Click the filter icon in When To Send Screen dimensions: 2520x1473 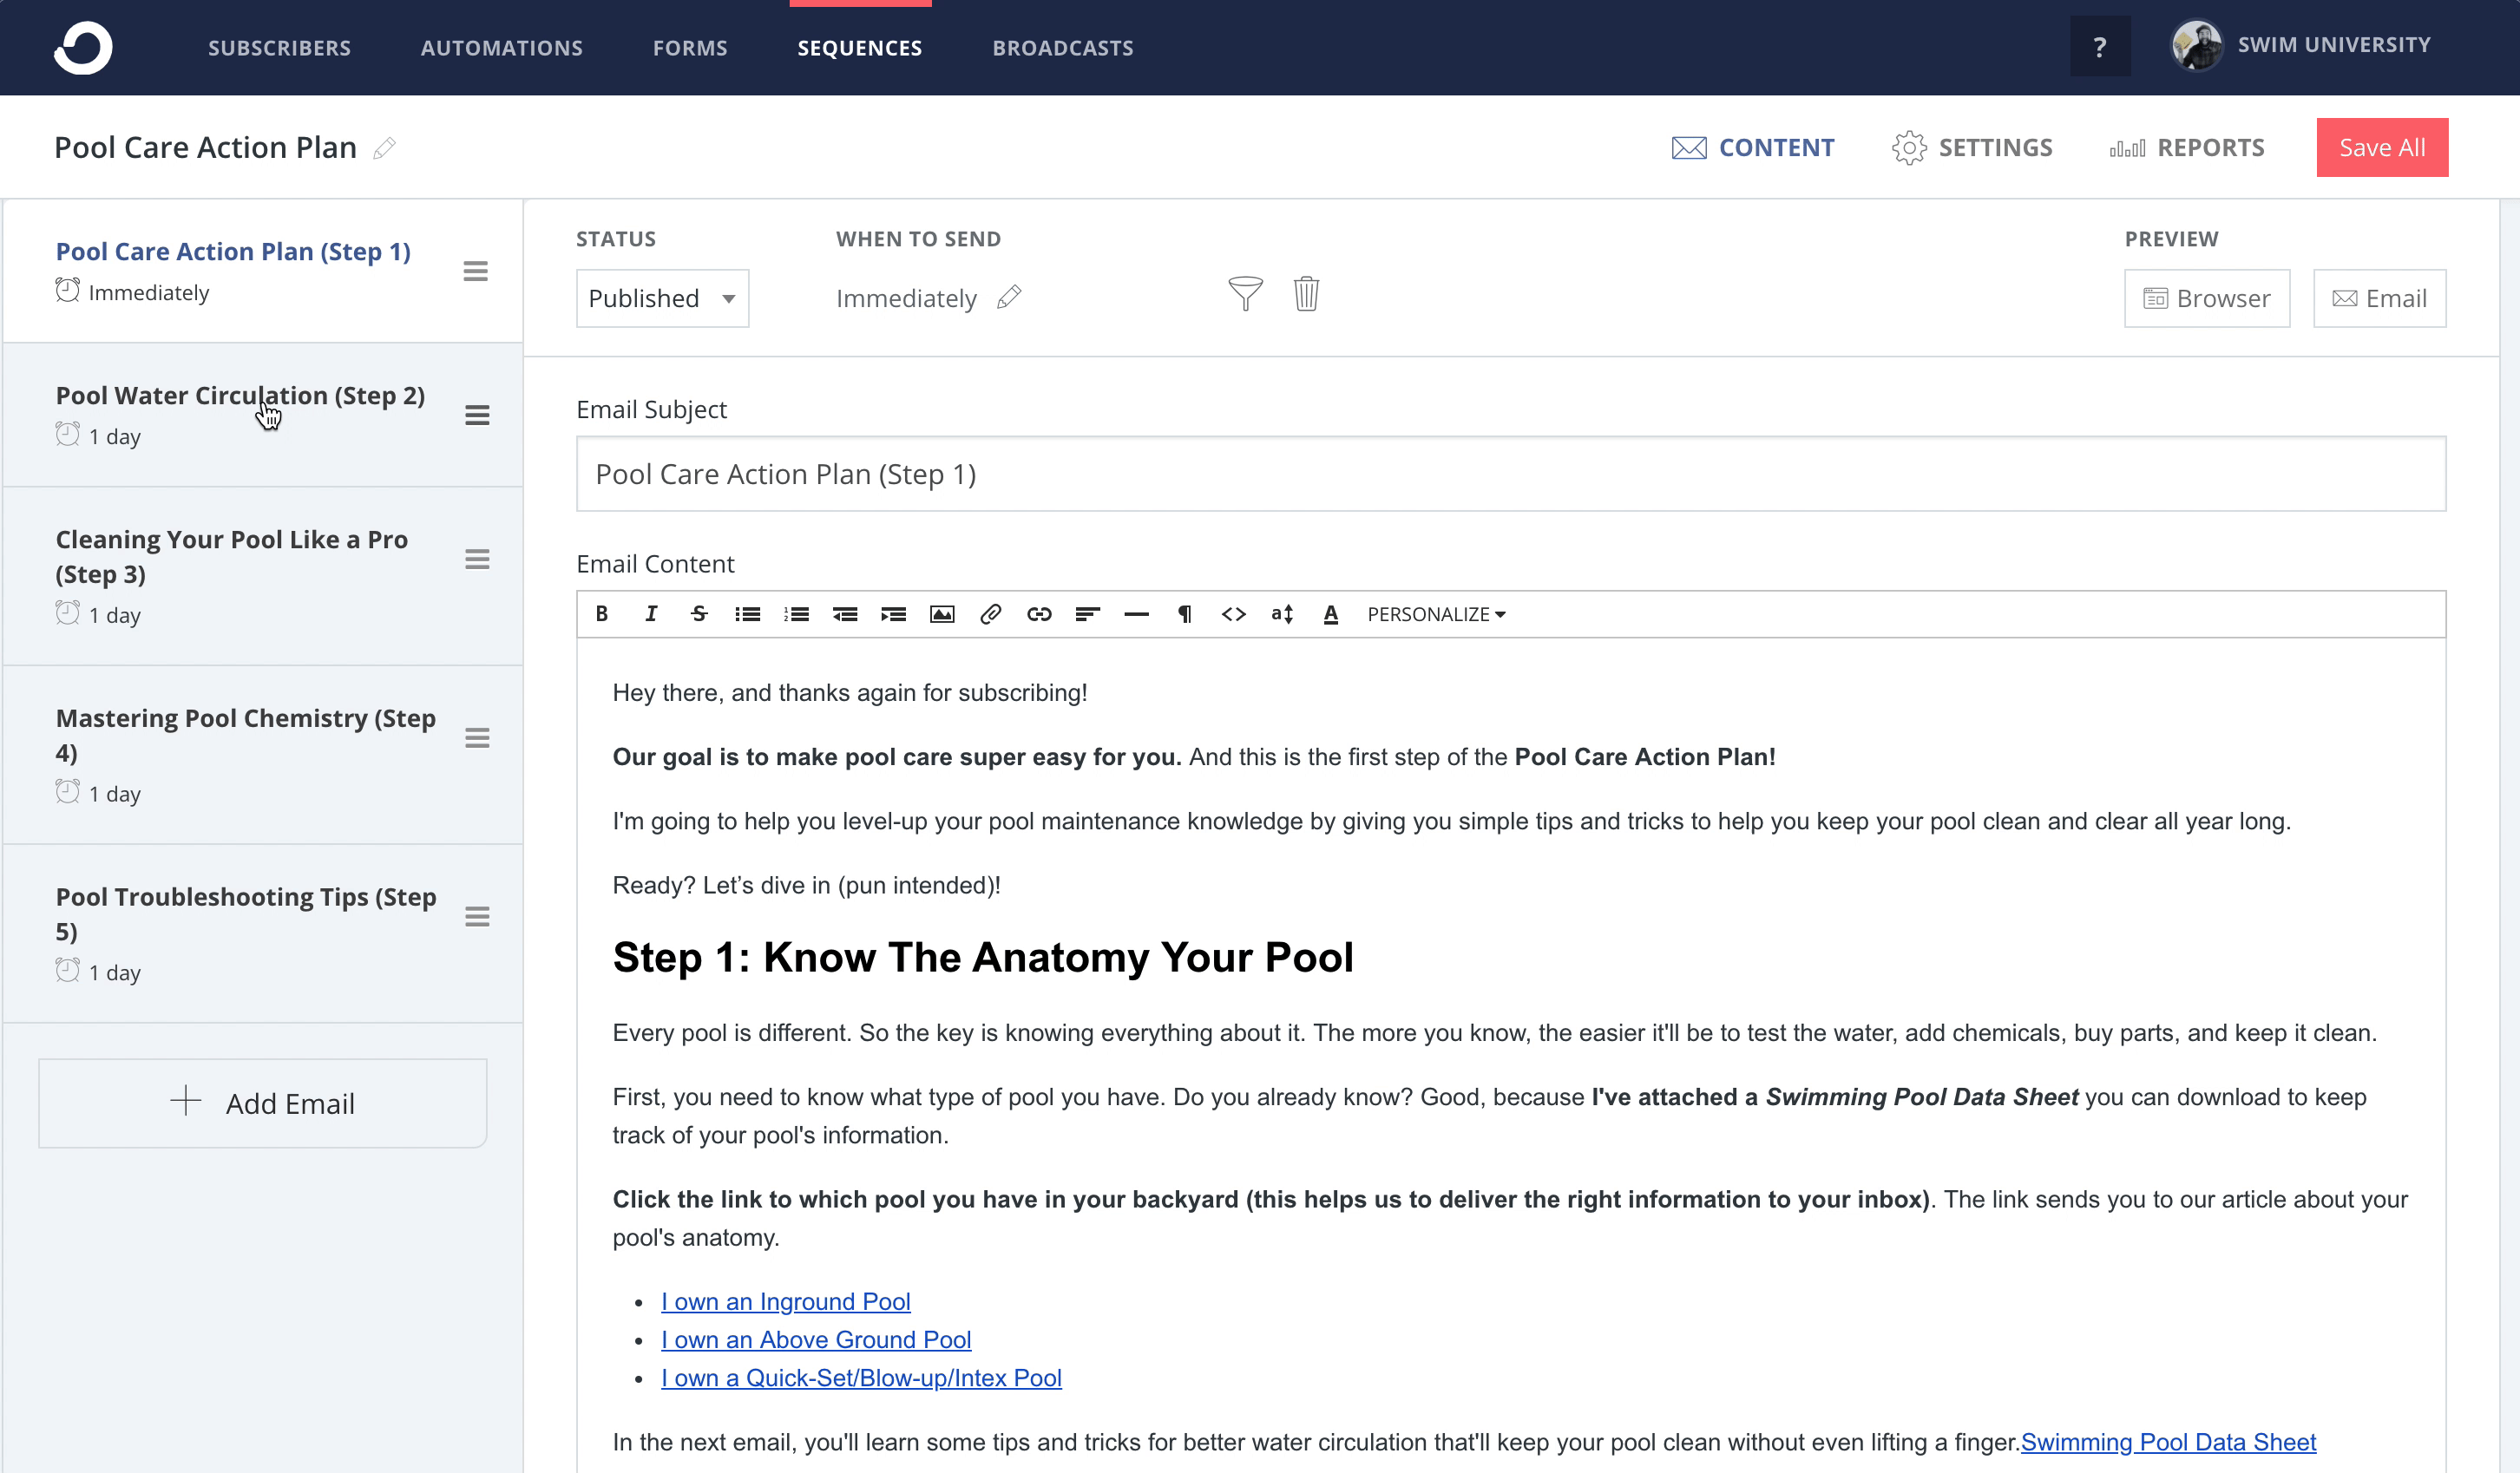coord(1245,293)
